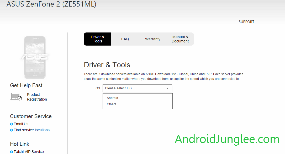Open the Email Us link
The height and width of the screenshot is (154, 285).
21,124
